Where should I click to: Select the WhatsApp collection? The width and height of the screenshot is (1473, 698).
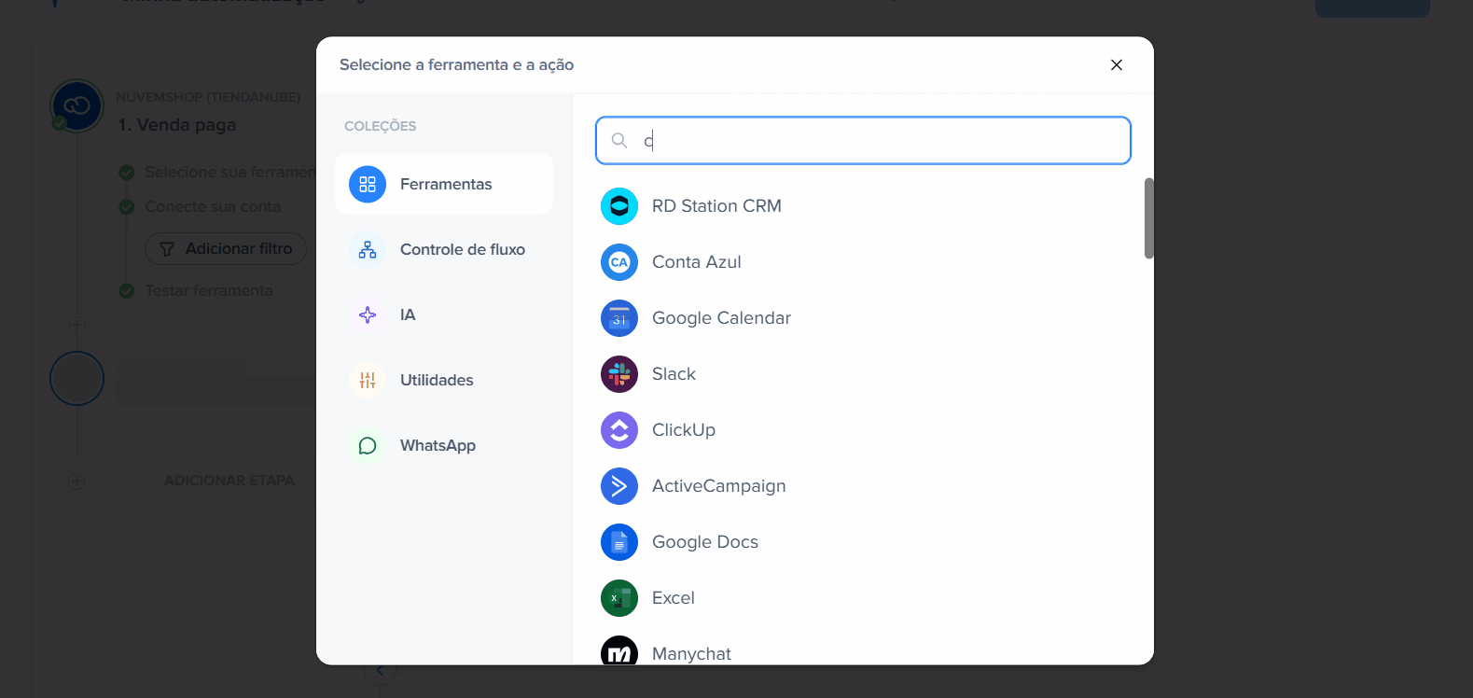[444, 445]
